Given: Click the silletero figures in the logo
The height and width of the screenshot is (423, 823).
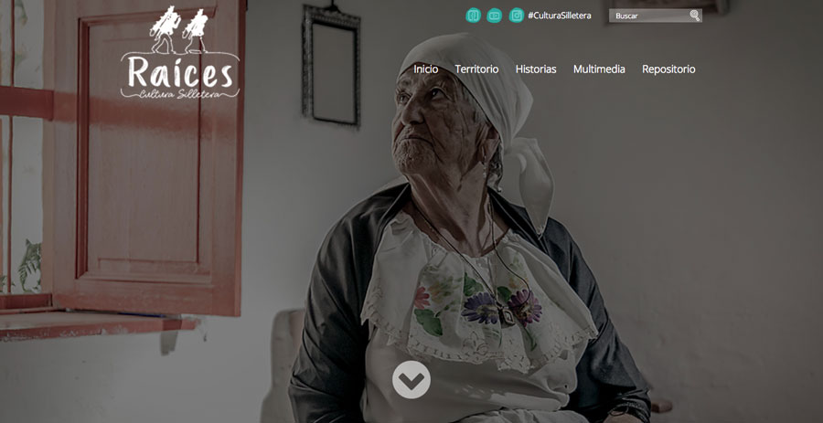Looking at the screenshot, I should tap(180, 30).
